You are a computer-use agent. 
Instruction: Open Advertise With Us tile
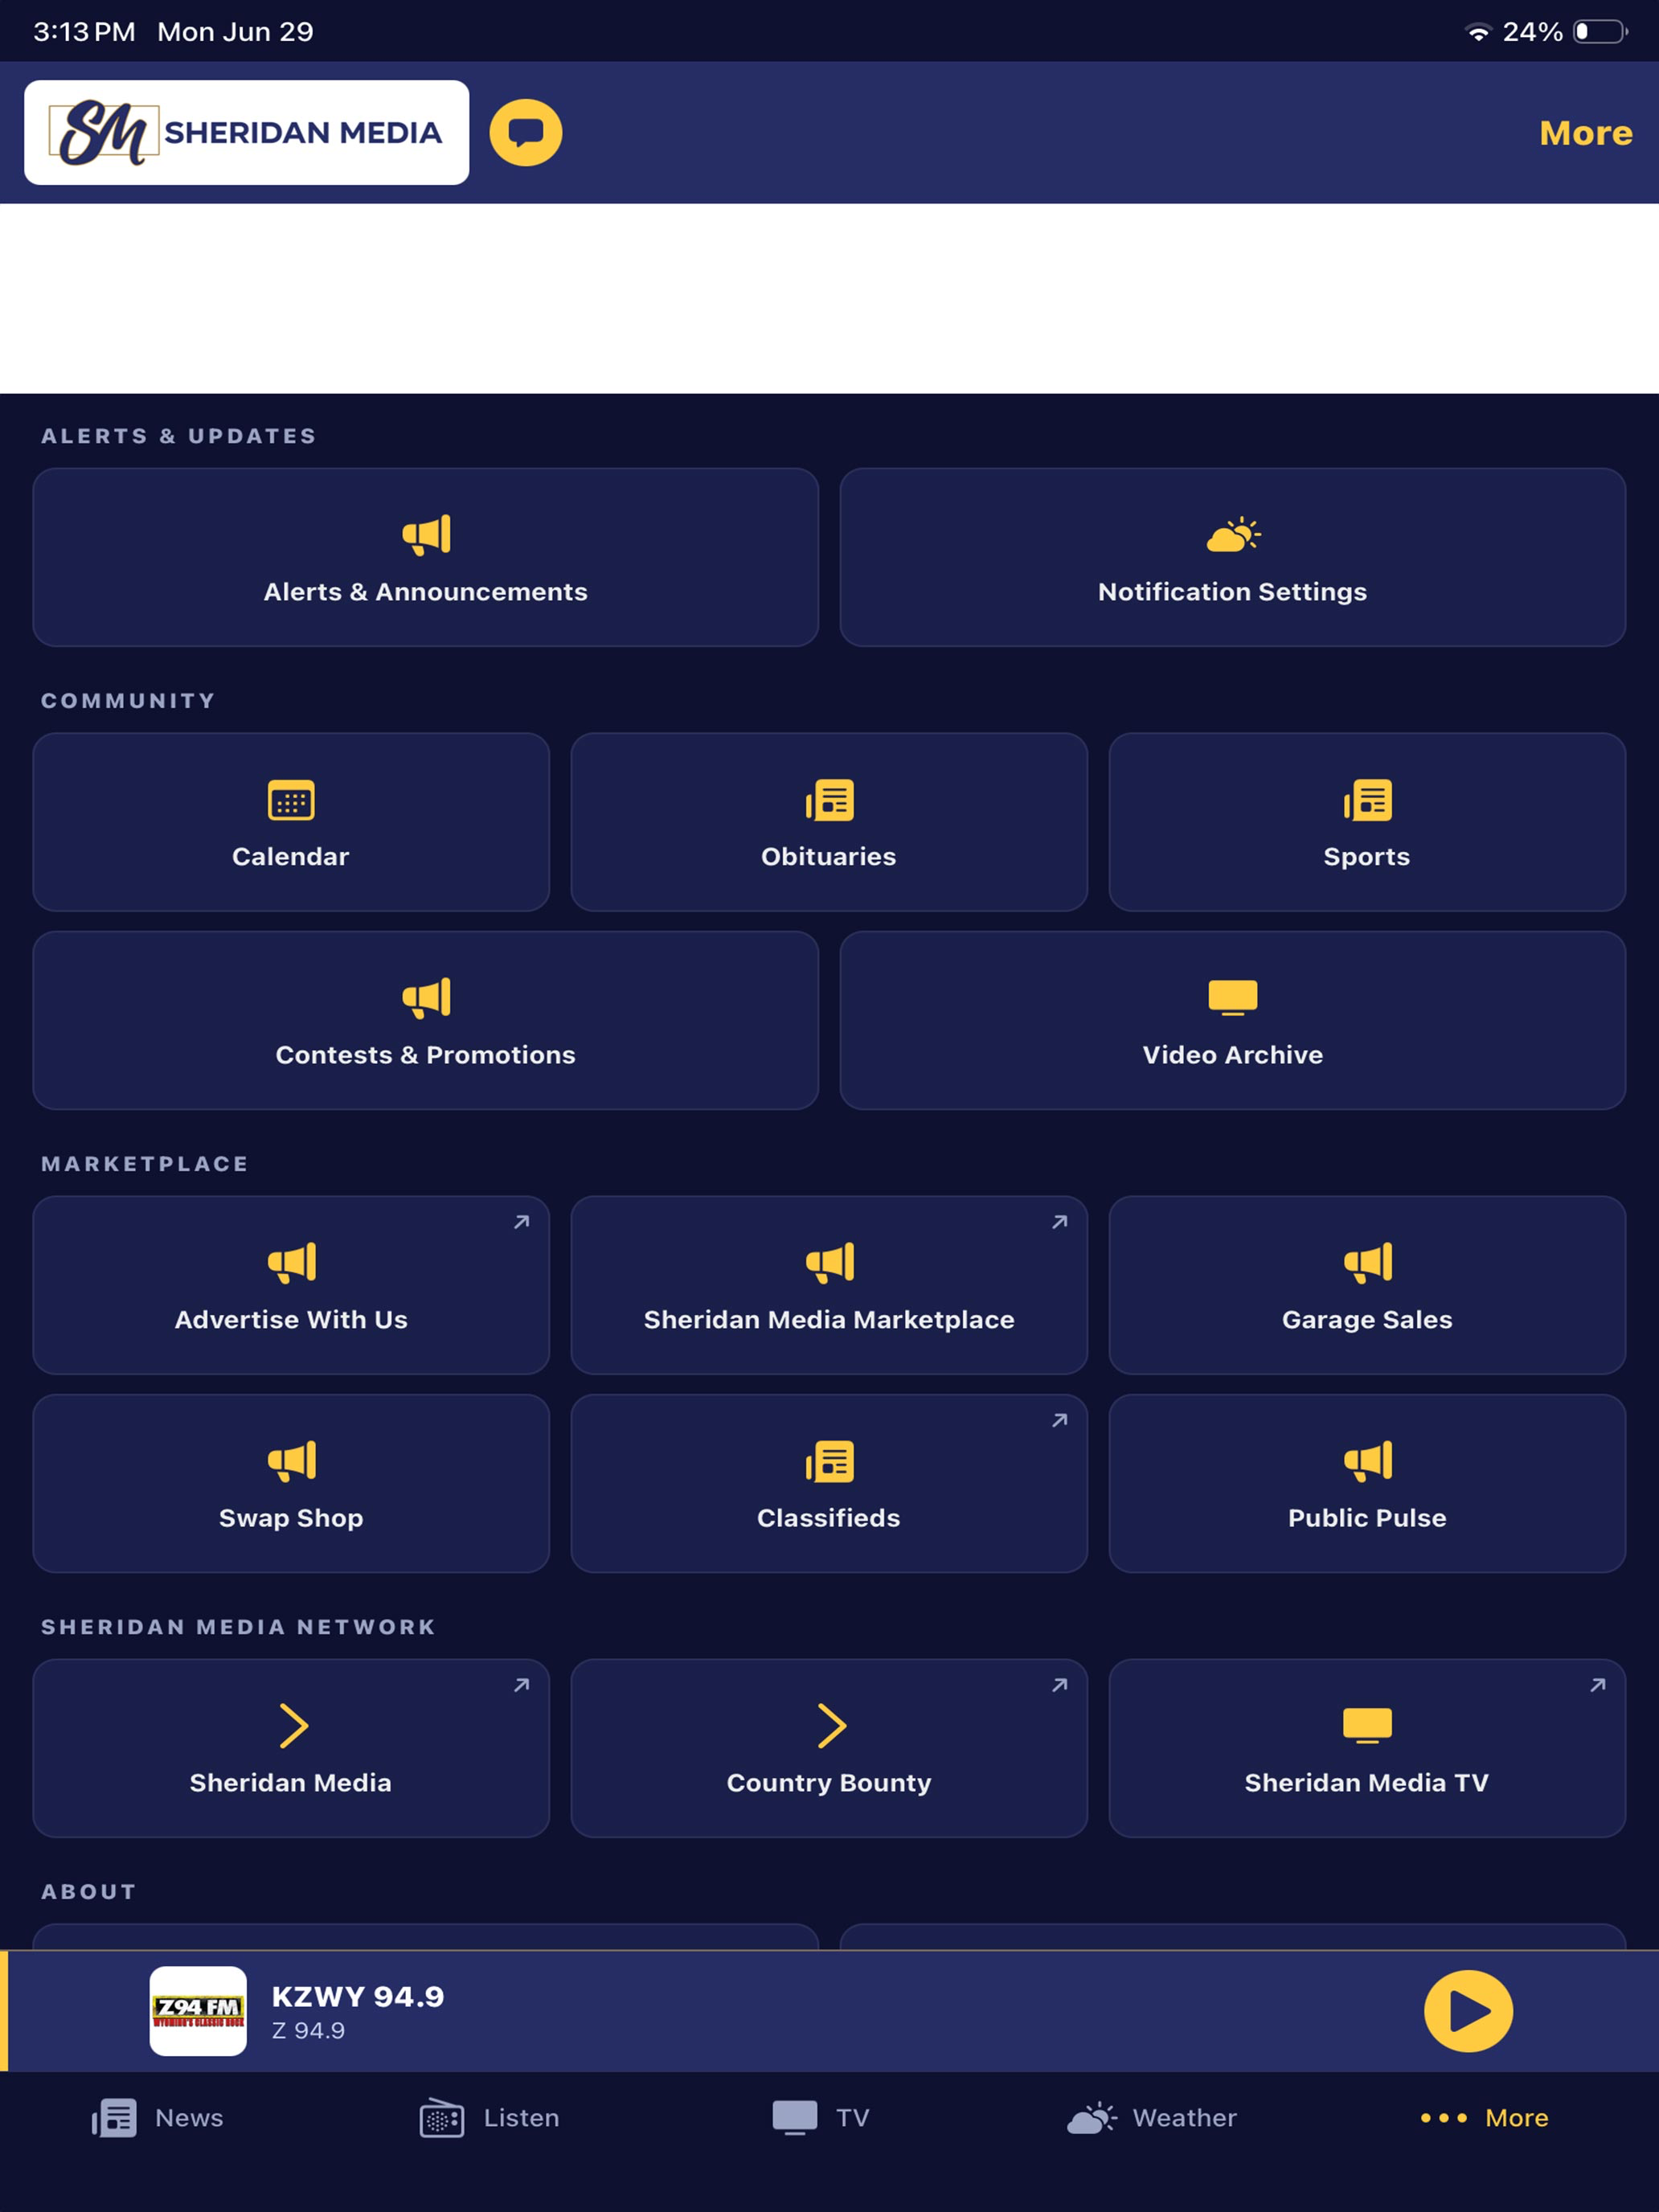tap(291, 1285)
